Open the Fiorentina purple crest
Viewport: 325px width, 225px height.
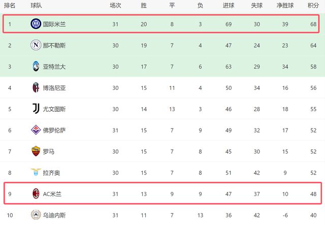(36, 130)
